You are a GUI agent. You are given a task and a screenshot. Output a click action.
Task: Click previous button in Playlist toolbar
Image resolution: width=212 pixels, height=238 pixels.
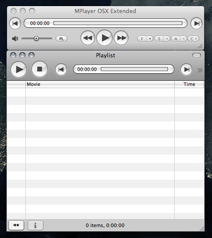61,70
